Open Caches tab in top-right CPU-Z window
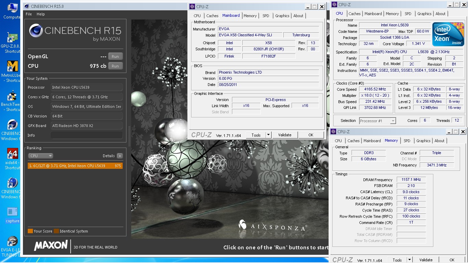The height and width of the screenshot is (263, 468). (355, 14)
